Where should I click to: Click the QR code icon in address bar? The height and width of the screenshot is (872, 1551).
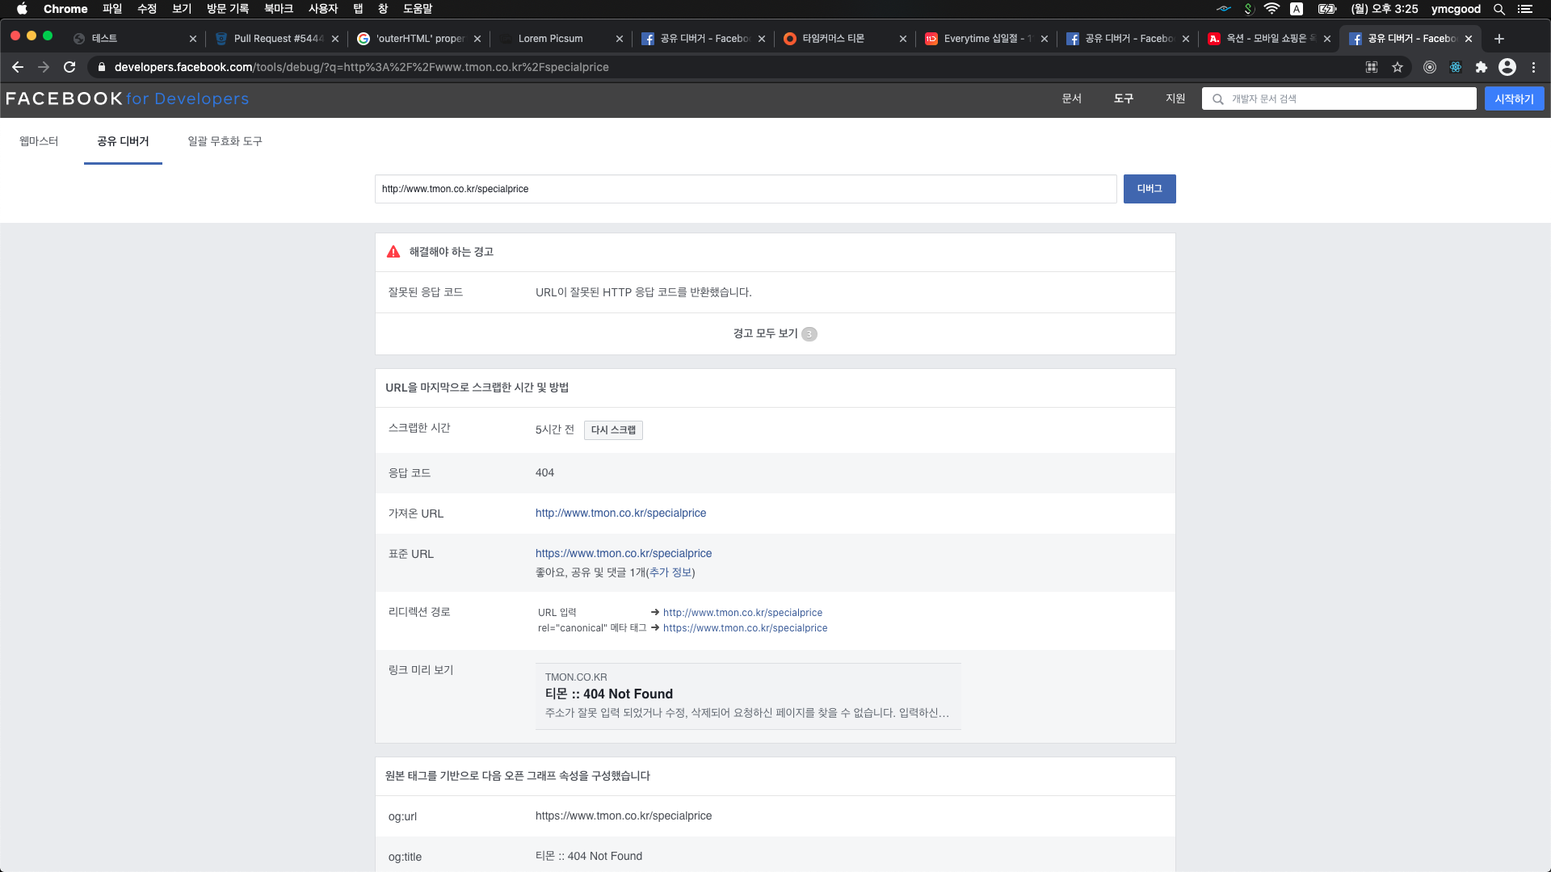(x=1372, y=67)
